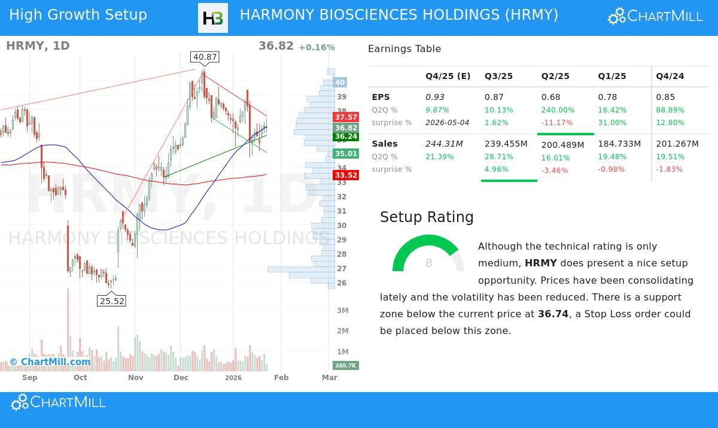
Task: Switch to the Q4/24 earnings column
Action: click(x=670, y=76)
